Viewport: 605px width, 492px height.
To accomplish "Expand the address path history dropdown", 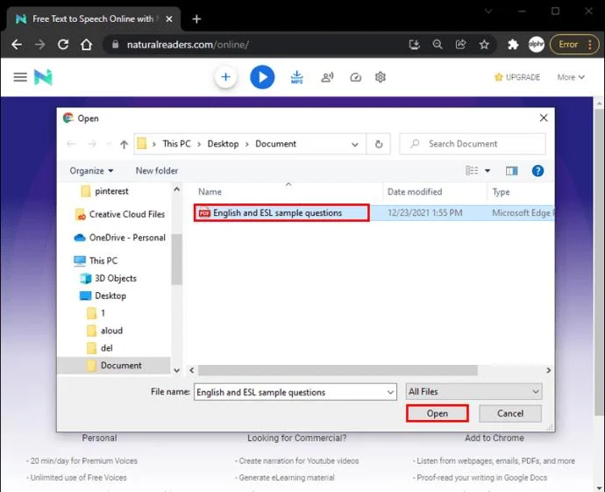I will (355, 145).
